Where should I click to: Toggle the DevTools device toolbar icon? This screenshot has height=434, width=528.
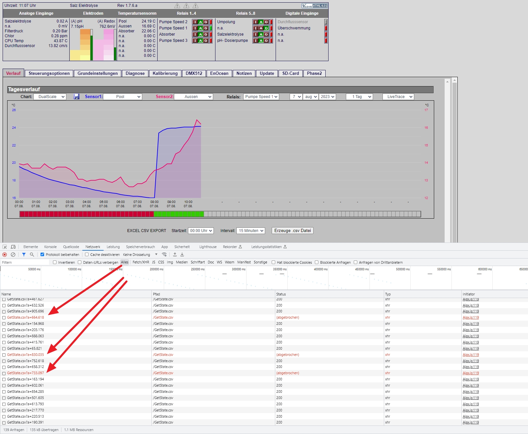coord(13,247)
